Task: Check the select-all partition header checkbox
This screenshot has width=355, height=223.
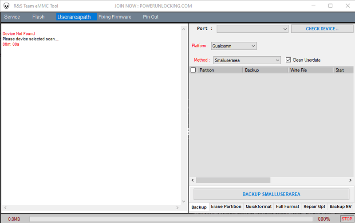Action: click(x=193, y=70)
